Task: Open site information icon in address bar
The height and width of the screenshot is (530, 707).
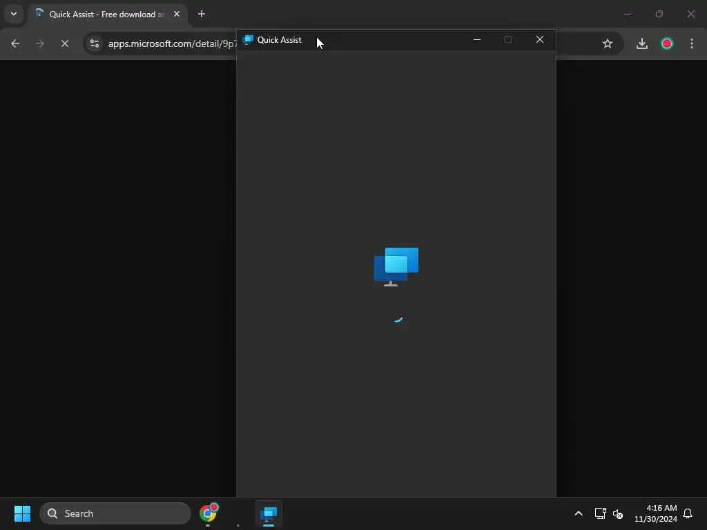Action: tap(95, 43)
